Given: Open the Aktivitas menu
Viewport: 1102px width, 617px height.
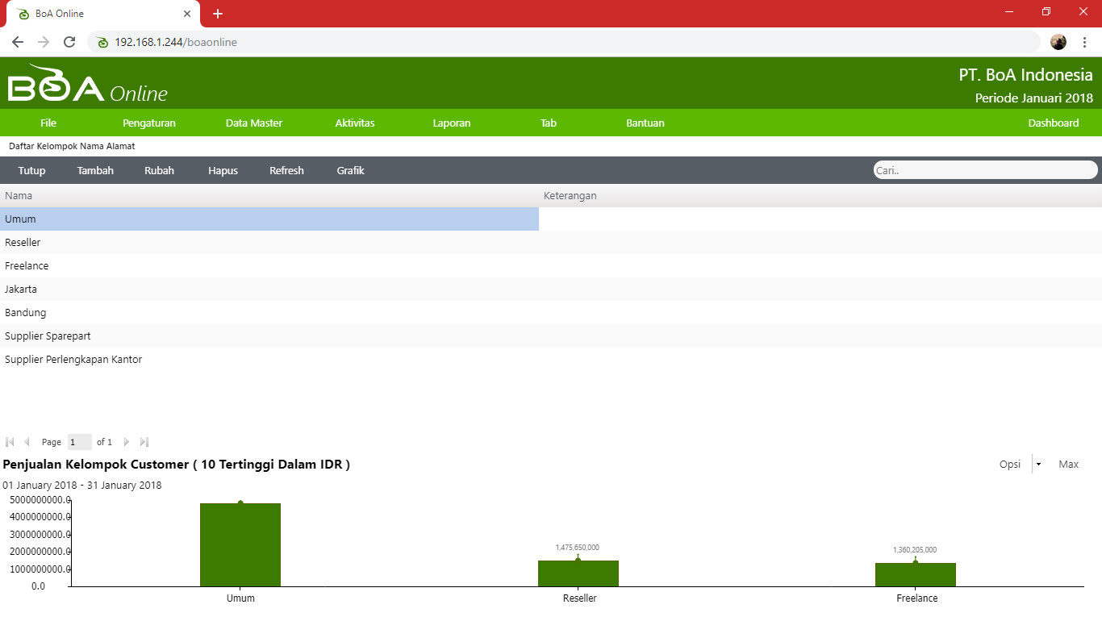Looking at the screenshot, I should [355, 123].
